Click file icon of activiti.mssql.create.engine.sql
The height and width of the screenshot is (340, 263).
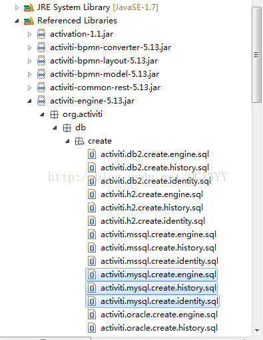[92, 234]
